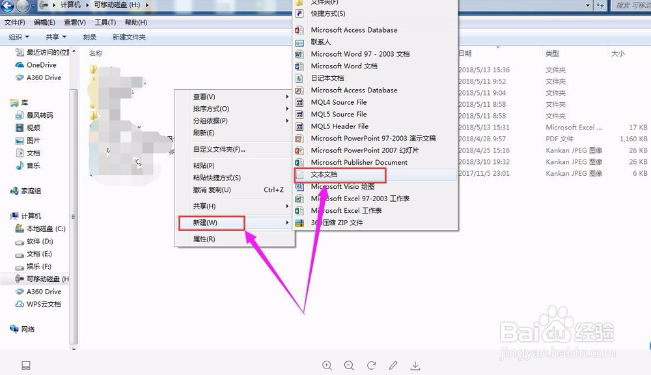Click the Back navigation arrow button
The width and height of the screenshot is (651, 375).
coord(7,5)
